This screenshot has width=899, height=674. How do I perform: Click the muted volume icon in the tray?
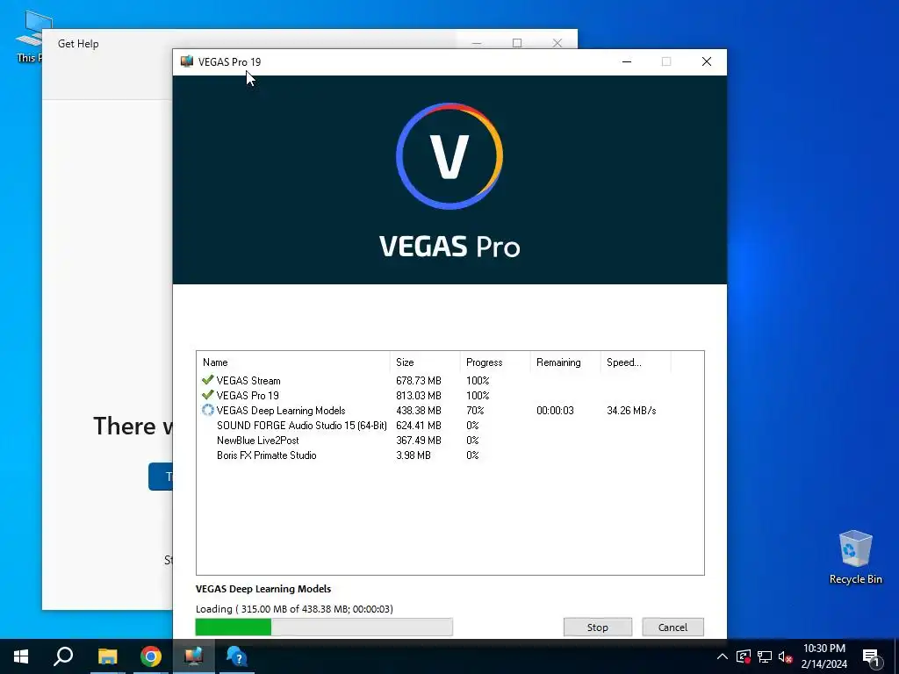pos(785,656)
